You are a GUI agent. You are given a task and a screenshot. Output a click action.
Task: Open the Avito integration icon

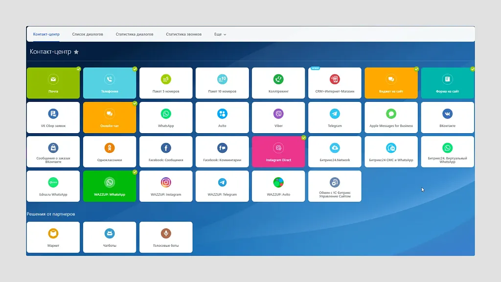pyautogui.click(x=222, y=114)
